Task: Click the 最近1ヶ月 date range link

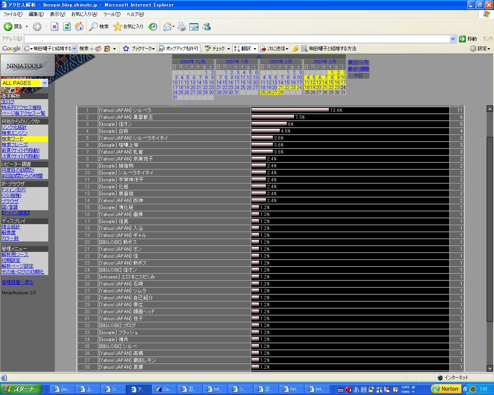Action: tap(358, 62)
